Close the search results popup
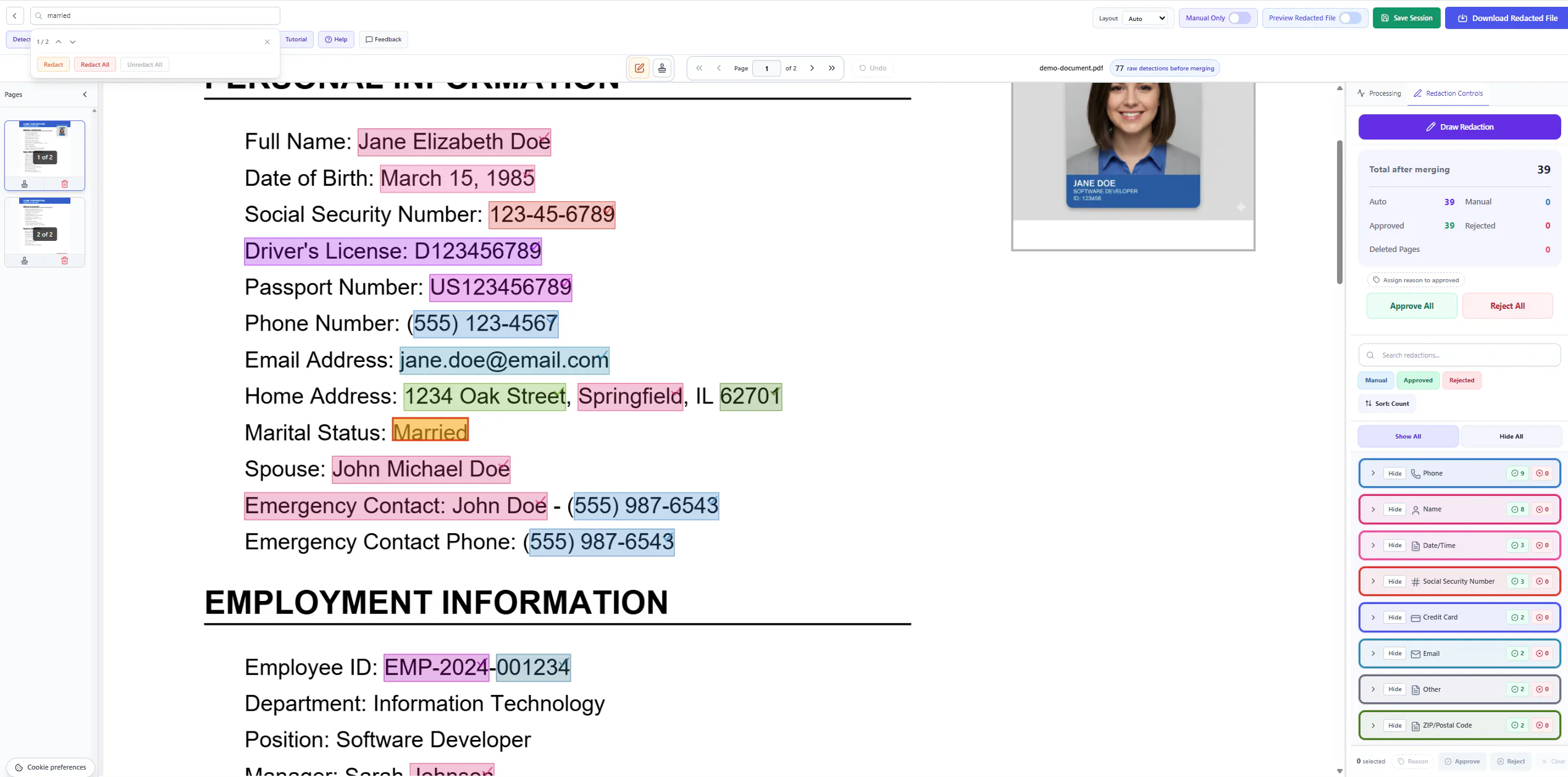 click(267, 42)
